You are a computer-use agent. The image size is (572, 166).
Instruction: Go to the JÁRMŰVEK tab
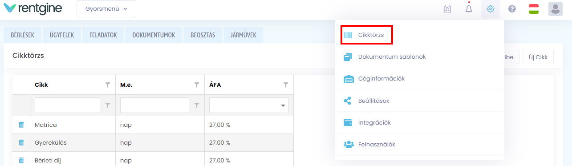point(243,35)
